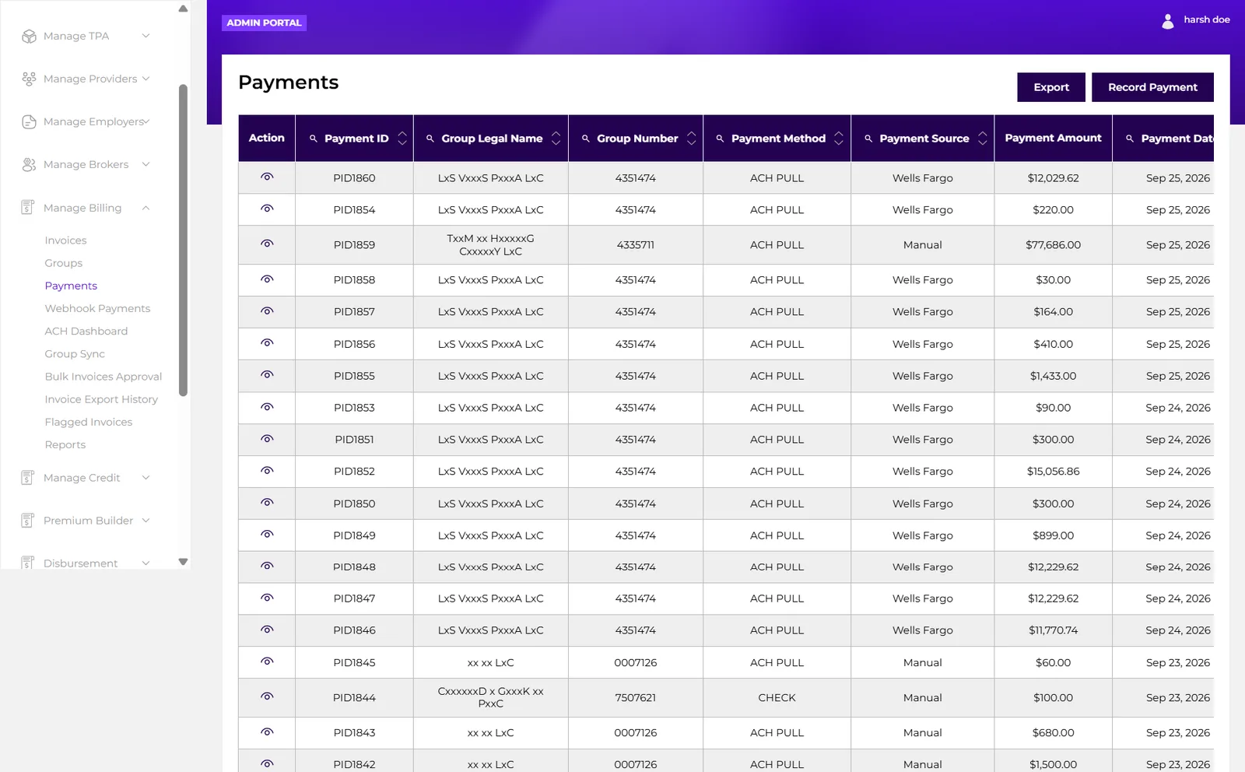Open Webhook Payments submenu item
Screen dimensions: 1245x772
97,308
